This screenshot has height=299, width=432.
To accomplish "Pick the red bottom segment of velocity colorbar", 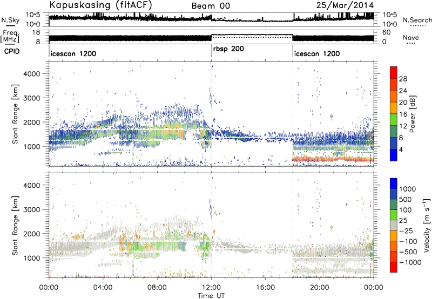I will pyautogui.click(x=394, y=267).
